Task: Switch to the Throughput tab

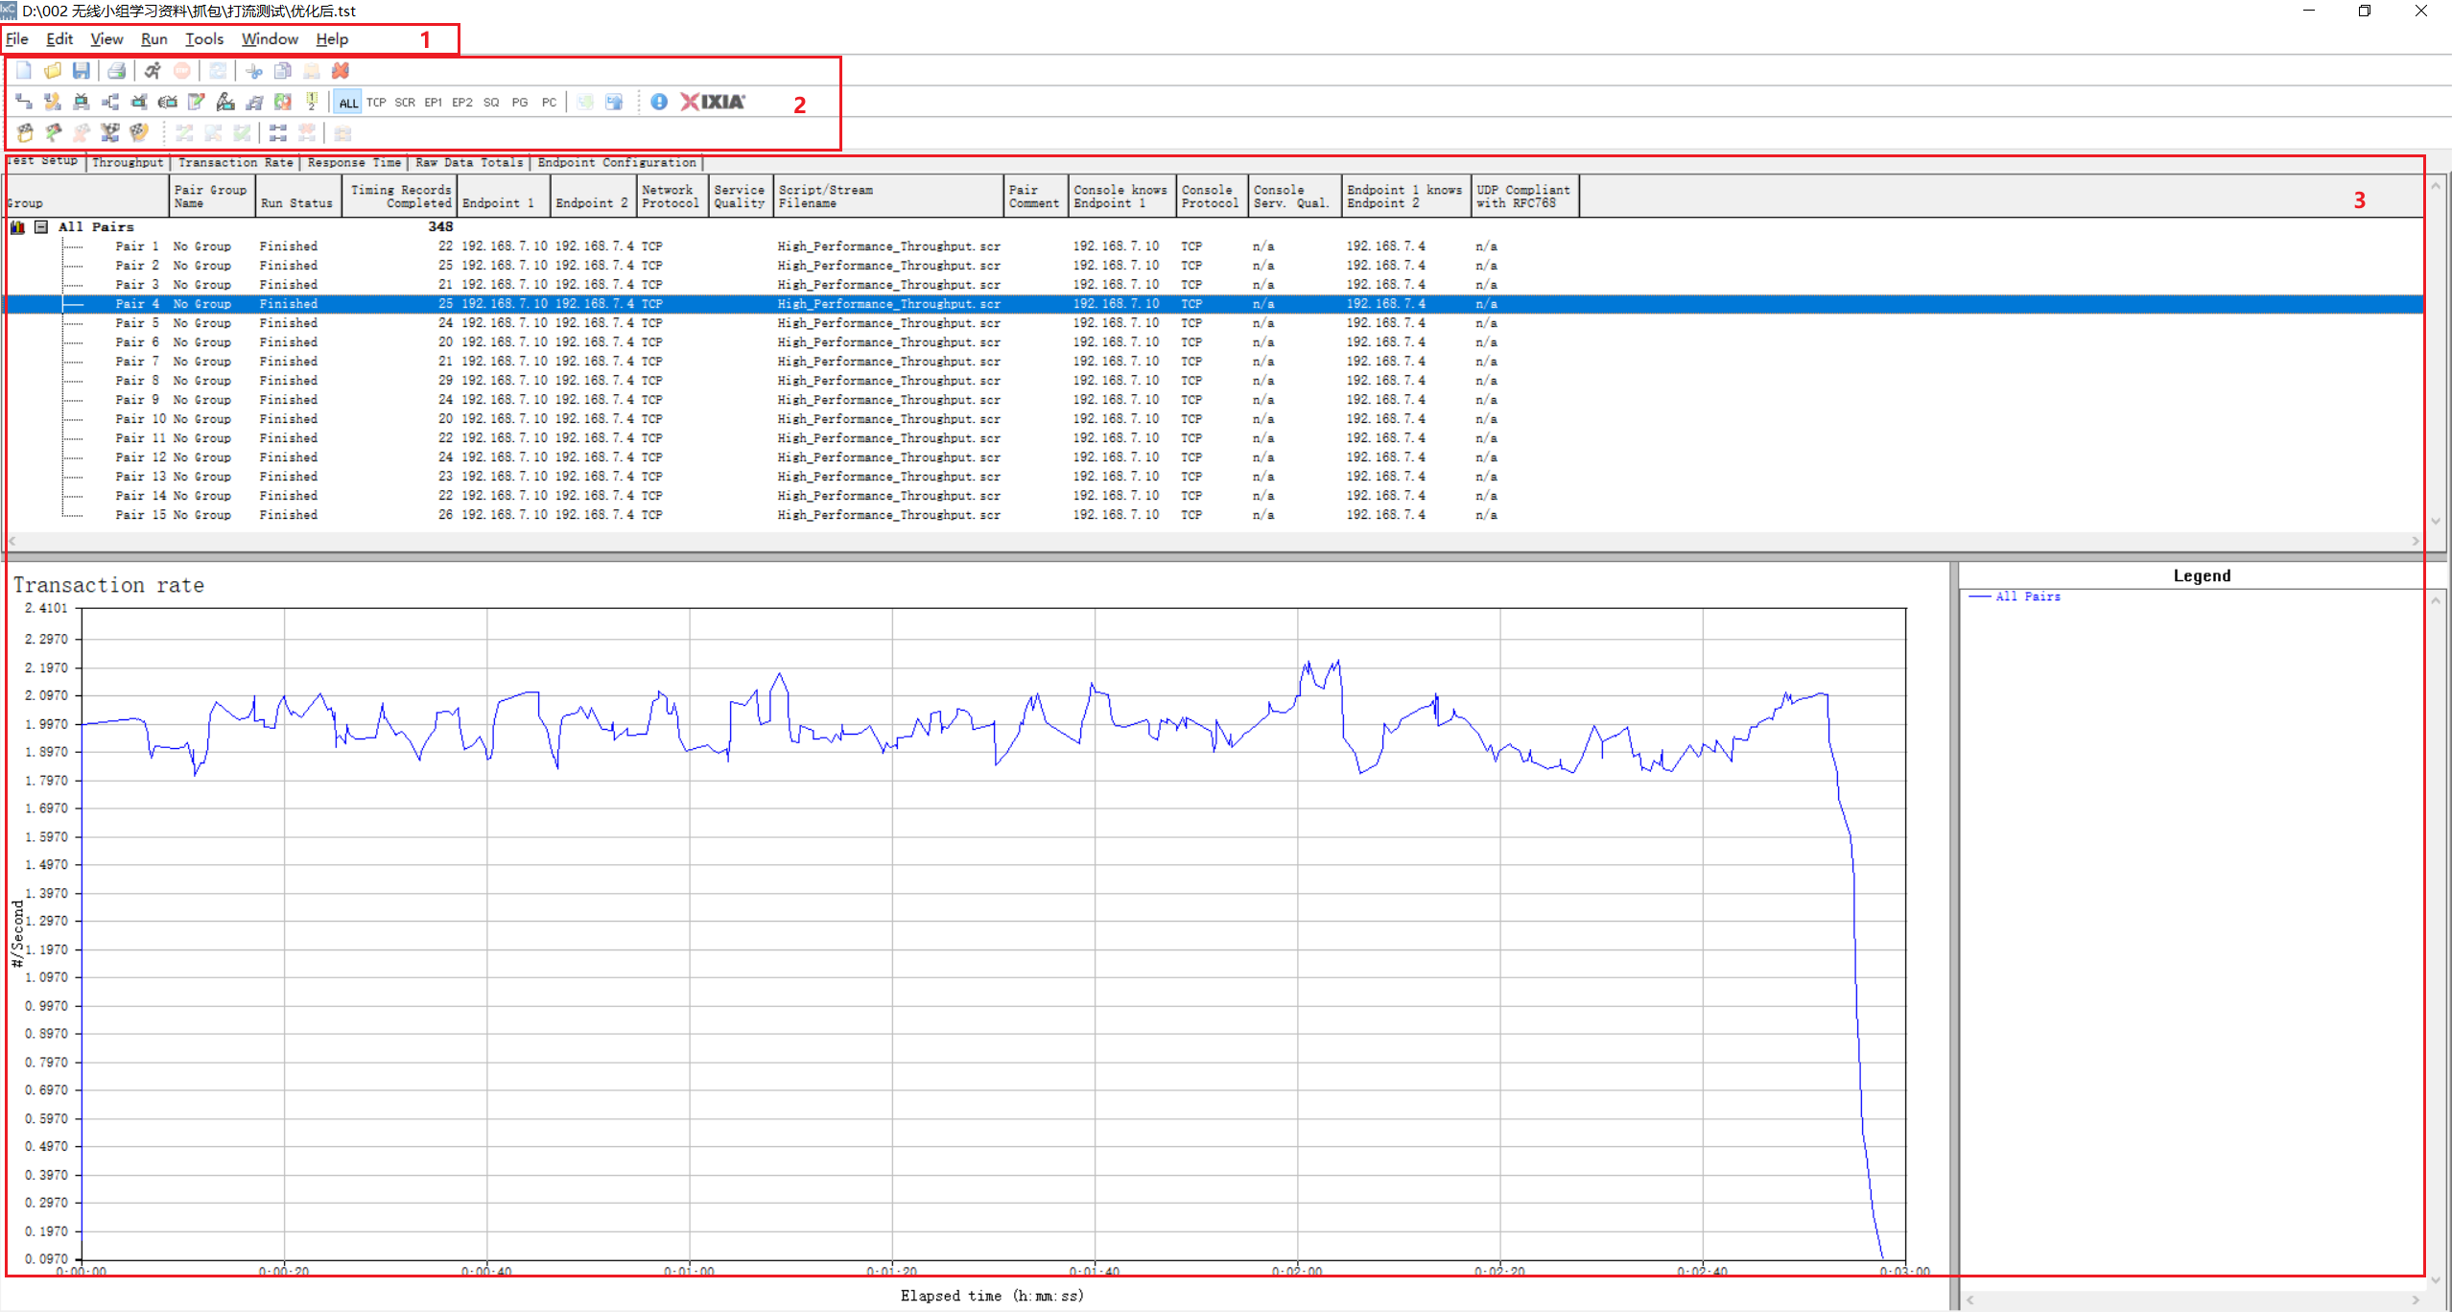Action: (x=129, y=163)
